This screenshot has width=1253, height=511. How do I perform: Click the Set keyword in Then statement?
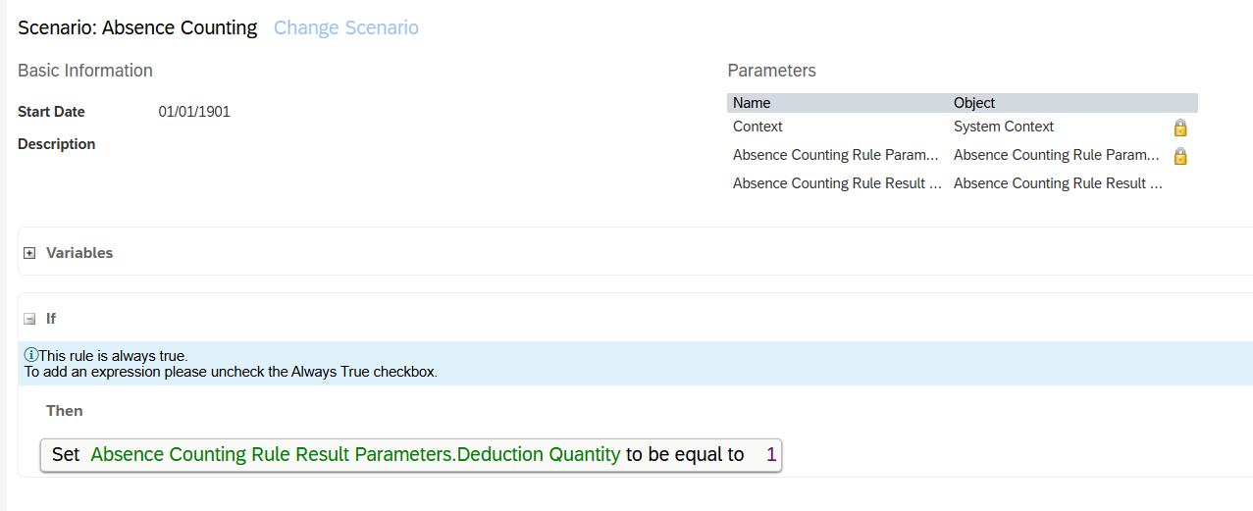tap(66, 455)
